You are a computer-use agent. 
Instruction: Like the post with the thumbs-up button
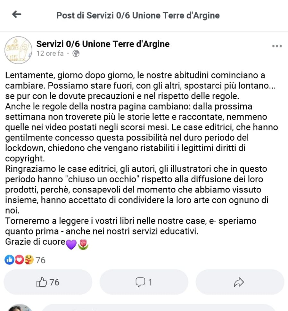coord(48,282)
